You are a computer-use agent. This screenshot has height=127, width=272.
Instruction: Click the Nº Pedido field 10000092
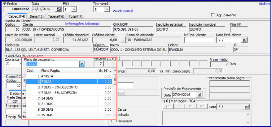coord(16,9)
